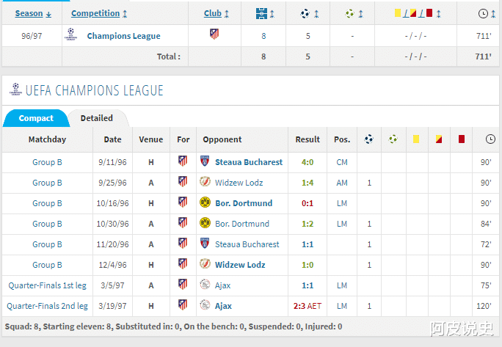Select the Compact tab
Screen dimensions: 502x347
[36, 118]
